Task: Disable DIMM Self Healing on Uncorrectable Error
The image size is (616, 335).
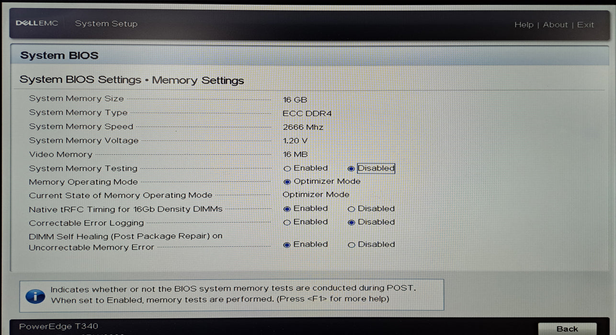Action: click(x=352, y=245)
